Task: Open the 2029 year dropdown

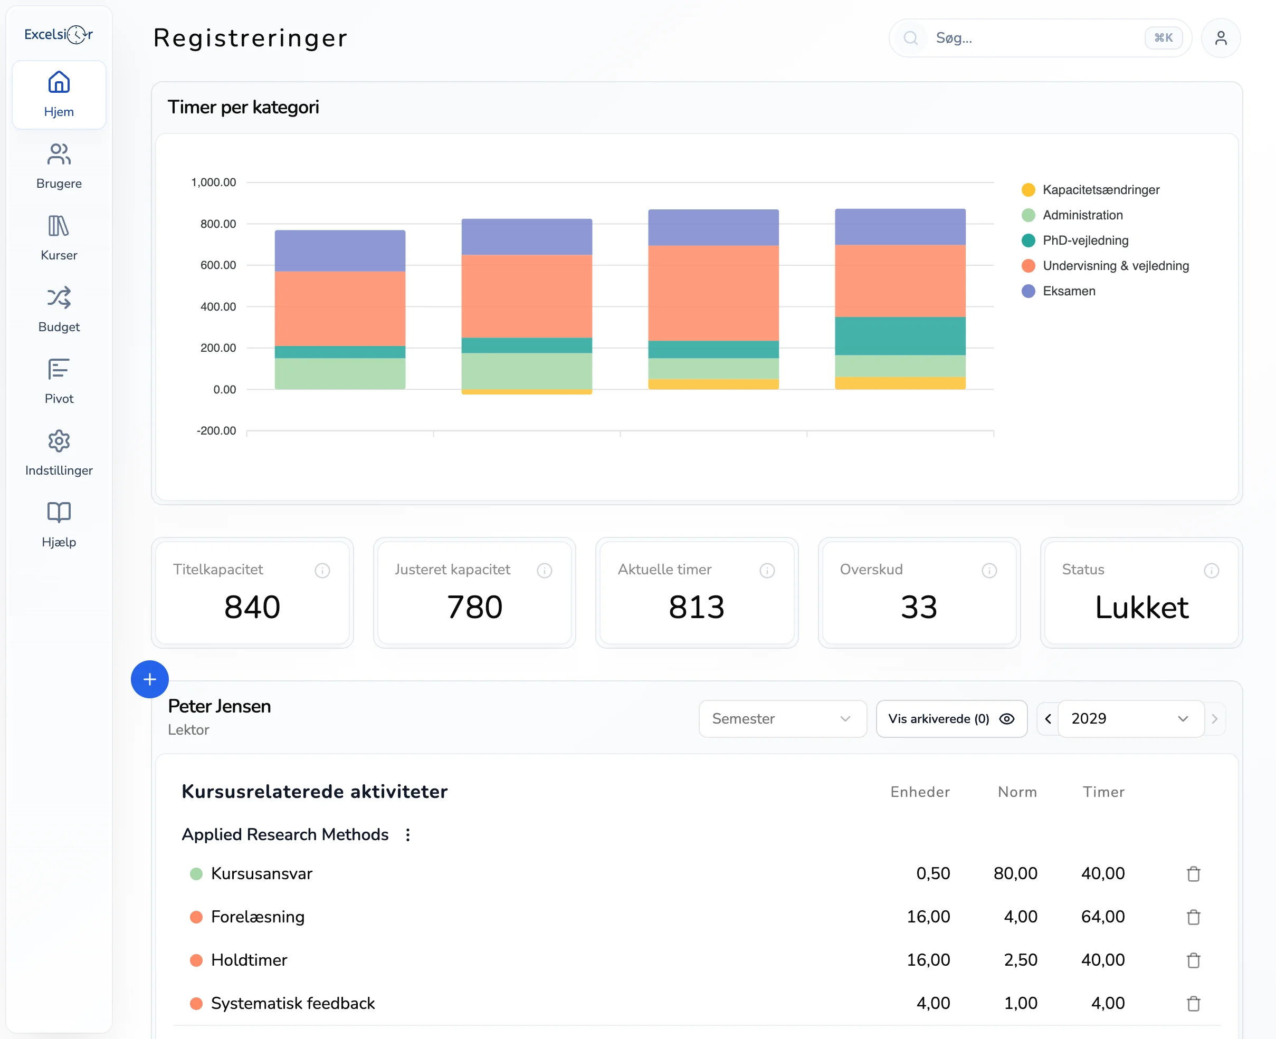Action: click(1130, 719)
